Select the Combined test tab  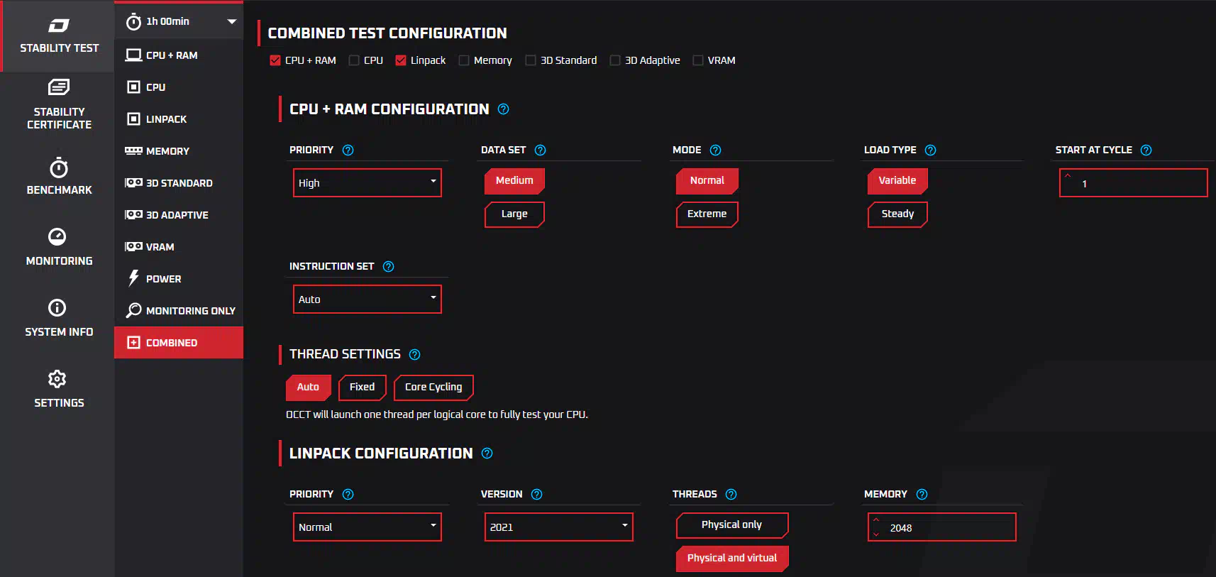[x=179, y=342]
